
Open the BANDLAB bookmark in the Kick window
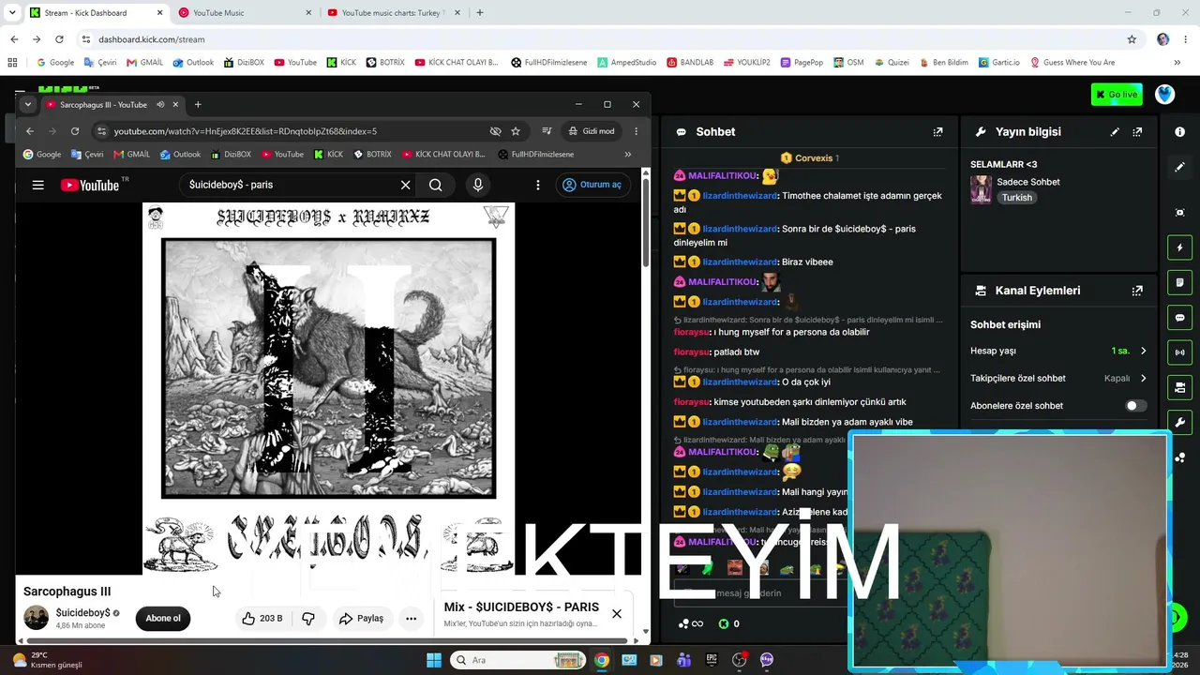[x=690, y=63]
